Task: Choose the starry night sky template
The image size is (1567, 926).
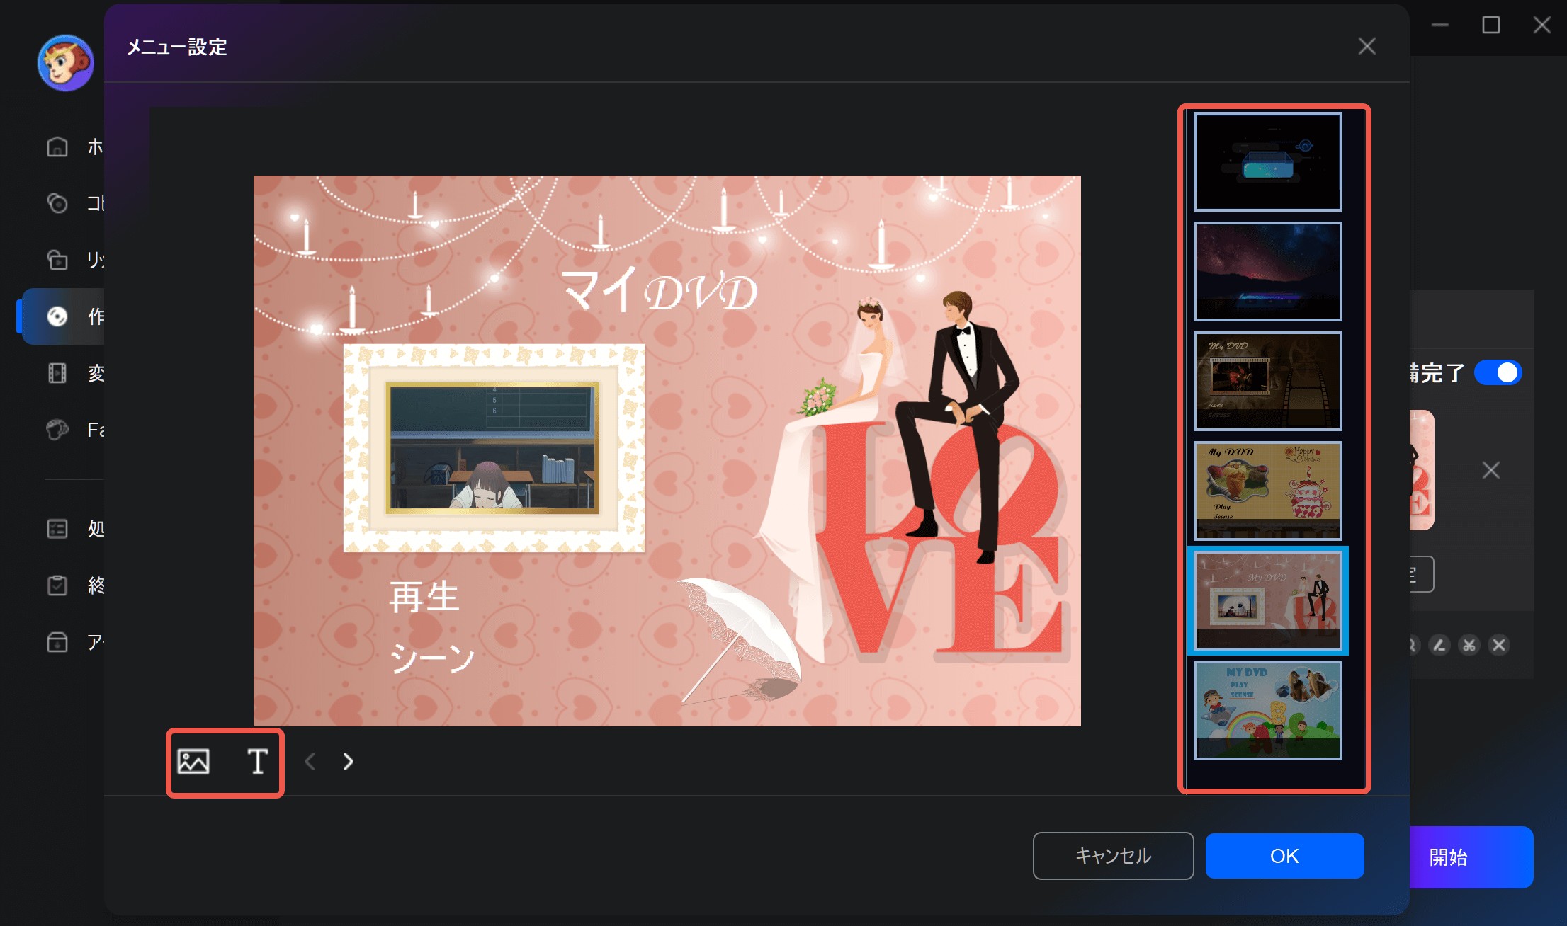Action: (1267, 271)
